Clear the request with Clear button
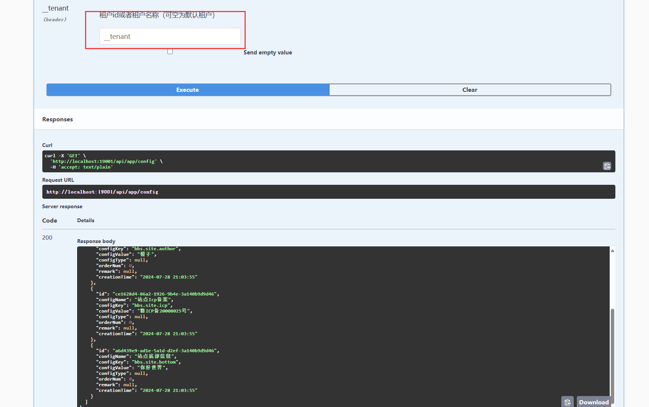The height and width of the screenshot is (407, 649). [x=469, y=90]
